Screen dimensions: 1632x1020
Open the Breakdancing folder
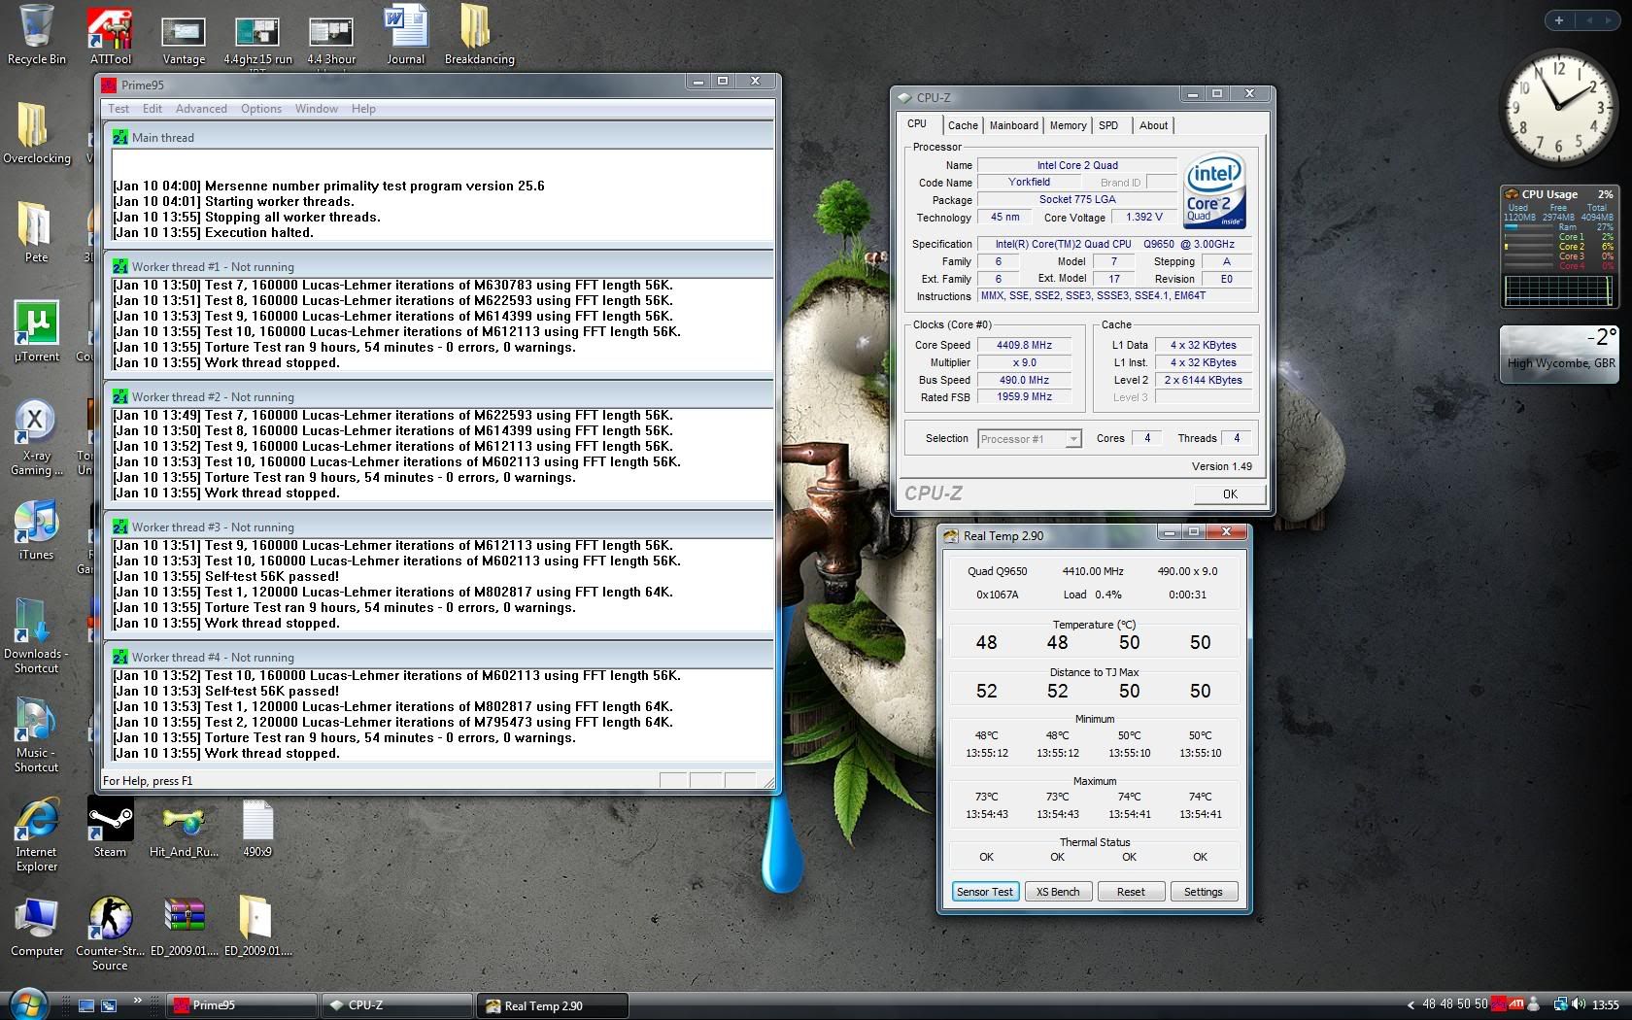click(x=479, y=36)
